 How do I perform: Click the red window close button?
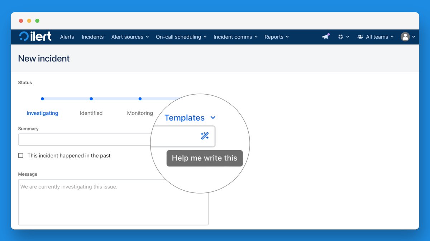[21, 21]
